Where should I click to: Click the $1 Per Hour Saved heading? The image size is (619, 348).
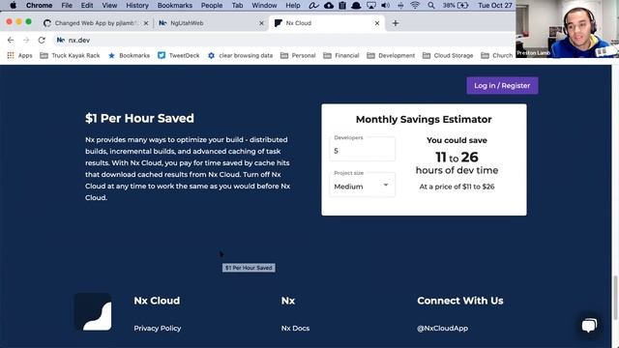[x=139, y=118]
